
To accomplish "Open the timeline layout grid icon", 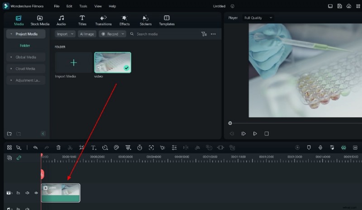I will [x=10, y=148].
